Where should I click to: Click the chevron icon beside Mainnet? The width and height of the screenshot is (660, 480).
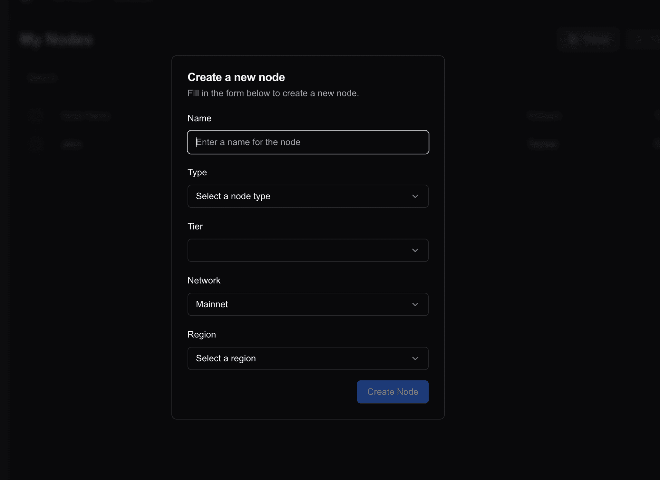[415, 304]
